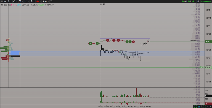This screenshot has height=108, width=212.
Task: Click the 08:35 time axis label
Action: click(148, 107)
